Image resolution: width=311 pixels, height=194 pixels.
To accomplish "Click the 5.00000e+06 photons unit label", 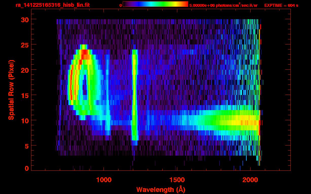I will (x=223, y=5).
